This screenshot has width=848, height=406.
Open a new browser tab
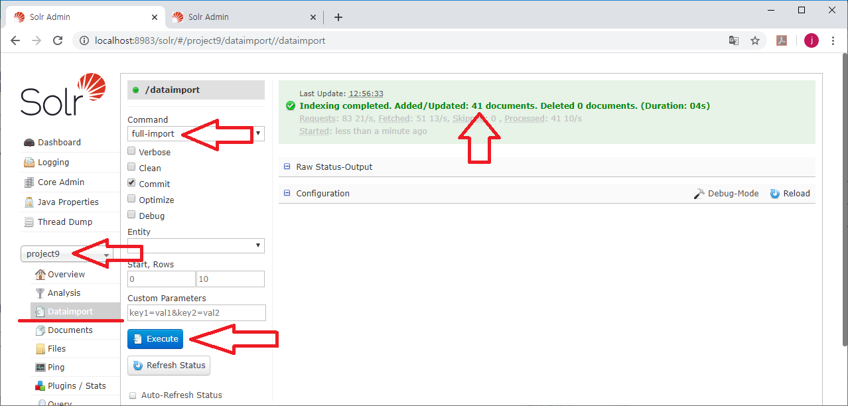click(x=338, y=17)
